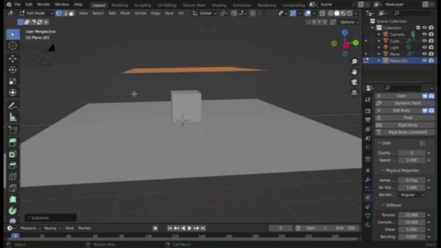Click the Vertex Mass value field

coord(412,180)
